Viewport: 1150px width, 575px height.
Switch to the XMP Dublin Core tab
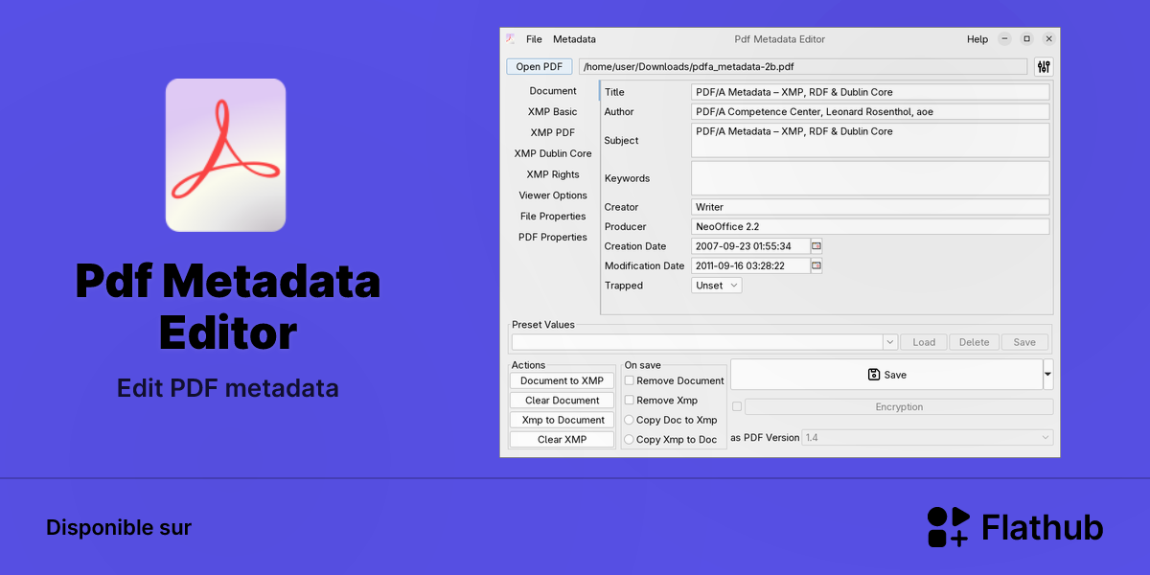[x=553, y=153]
